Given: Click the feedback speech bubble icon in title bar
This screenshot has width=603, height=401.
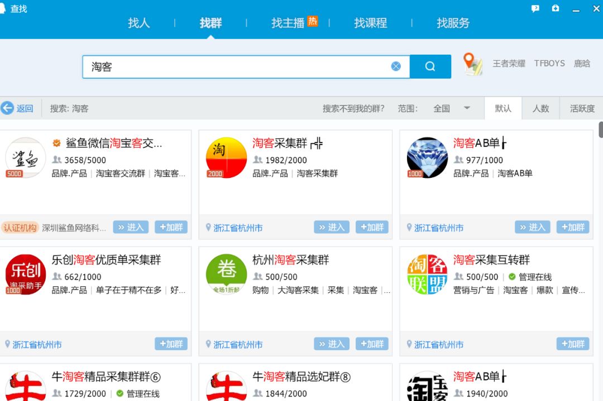Looking at the screenshot, I should (537, 8).
